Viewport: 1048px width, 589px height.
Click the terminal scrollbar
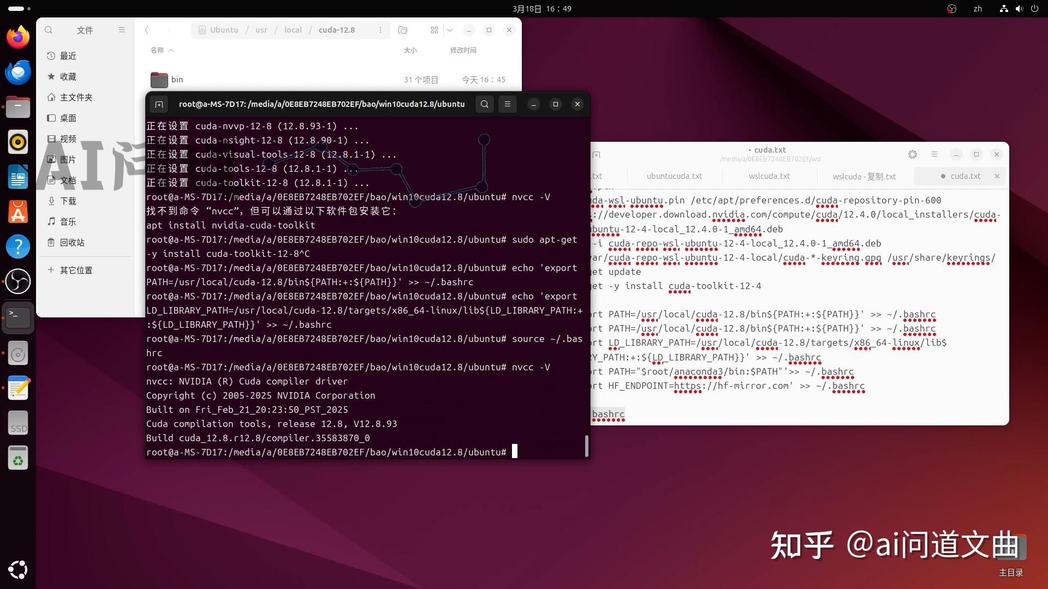point(586,446)
